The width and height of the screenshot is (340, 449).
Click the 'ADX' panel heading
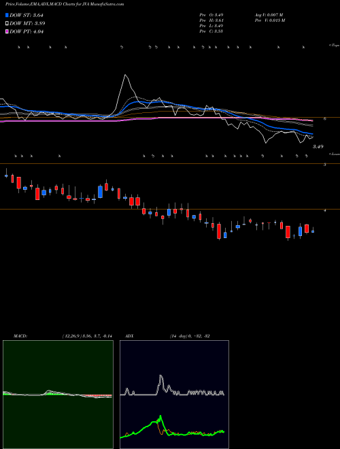tap(129, 336)
